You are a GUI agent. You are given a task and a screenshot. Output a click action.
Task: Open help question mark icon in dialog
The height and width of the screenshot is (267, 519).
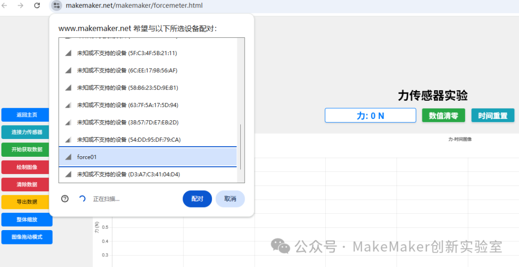click(65, 198)
